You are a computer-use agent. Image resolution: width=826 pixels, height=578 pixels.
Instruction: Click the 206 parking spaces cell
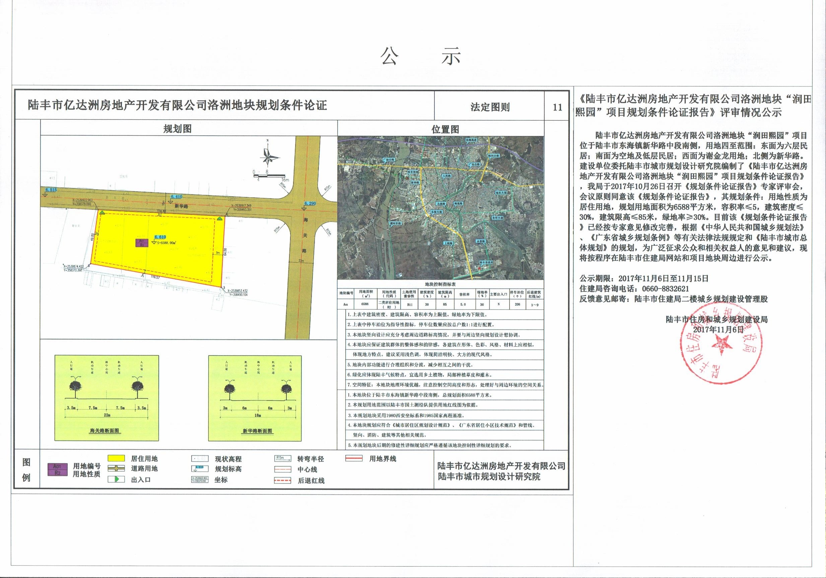tap(517, 304)
